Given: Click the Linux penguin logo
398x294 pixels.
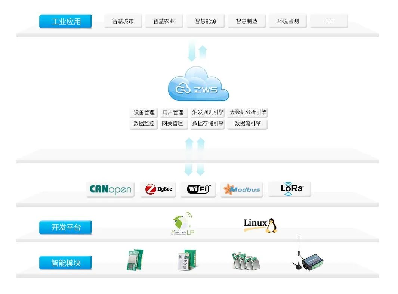Looking at the screenshot, I should 260,225.
